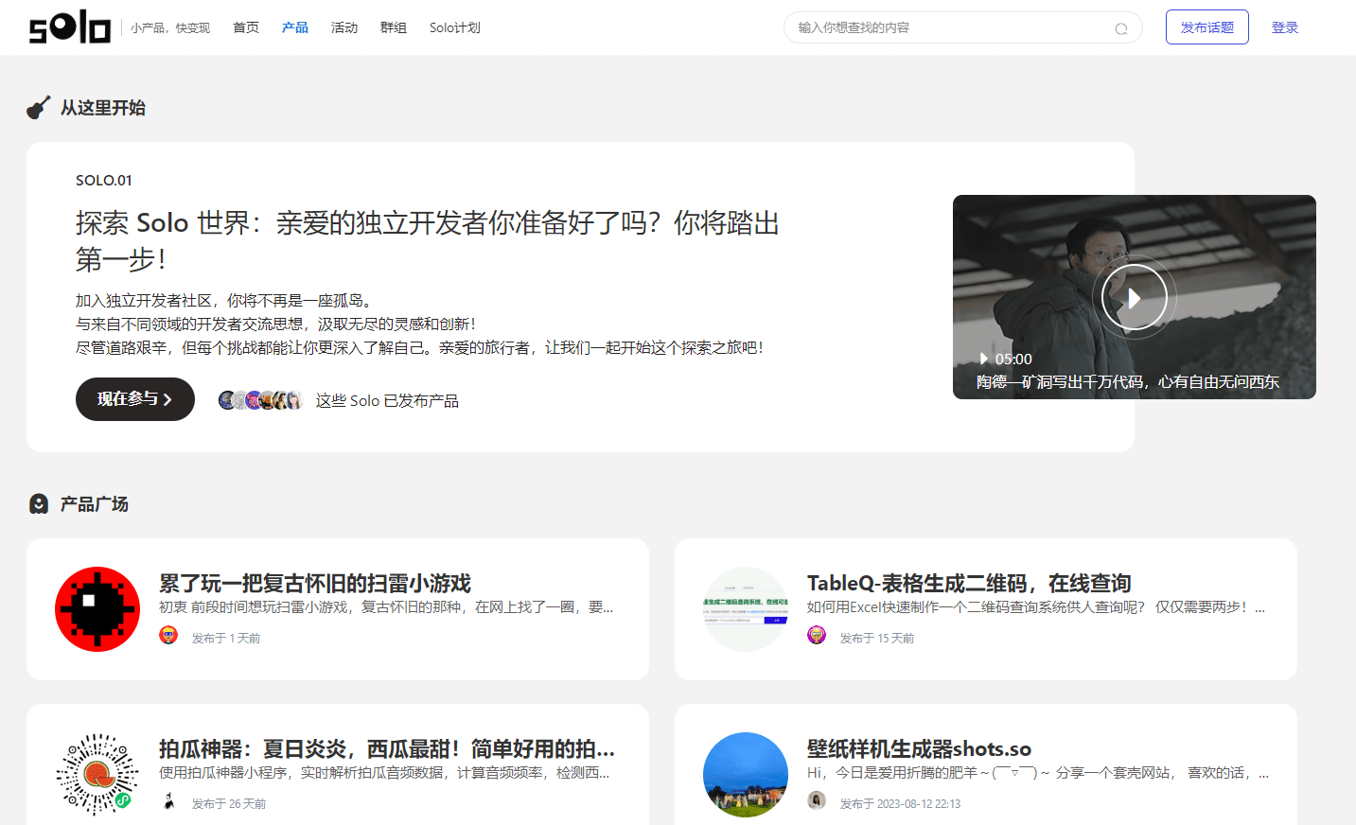Screen dimensions: 1356x825
Task: Click the group of Solo member avatars
Action: tap(260, 400)
